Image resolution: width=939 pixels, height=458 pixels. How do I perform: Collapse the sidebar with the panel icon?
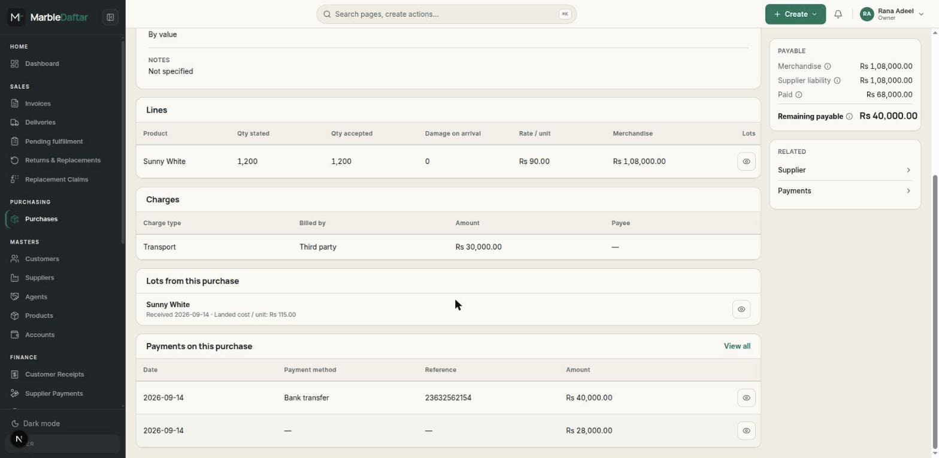pyautogui.click(x=110, y=17)
